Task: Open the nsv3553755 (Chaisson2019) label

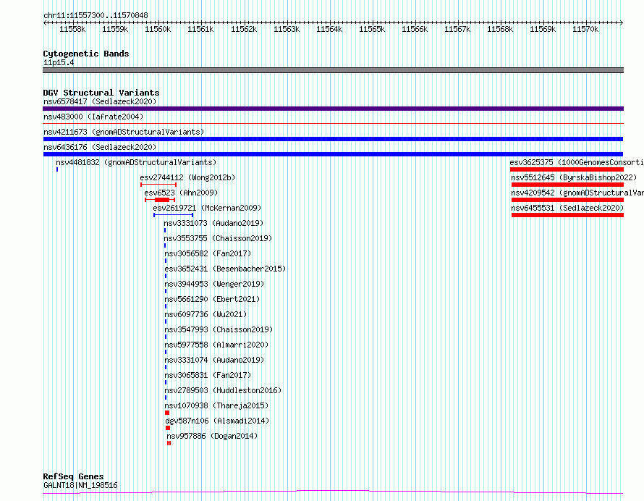Action: tap(218, 238)
